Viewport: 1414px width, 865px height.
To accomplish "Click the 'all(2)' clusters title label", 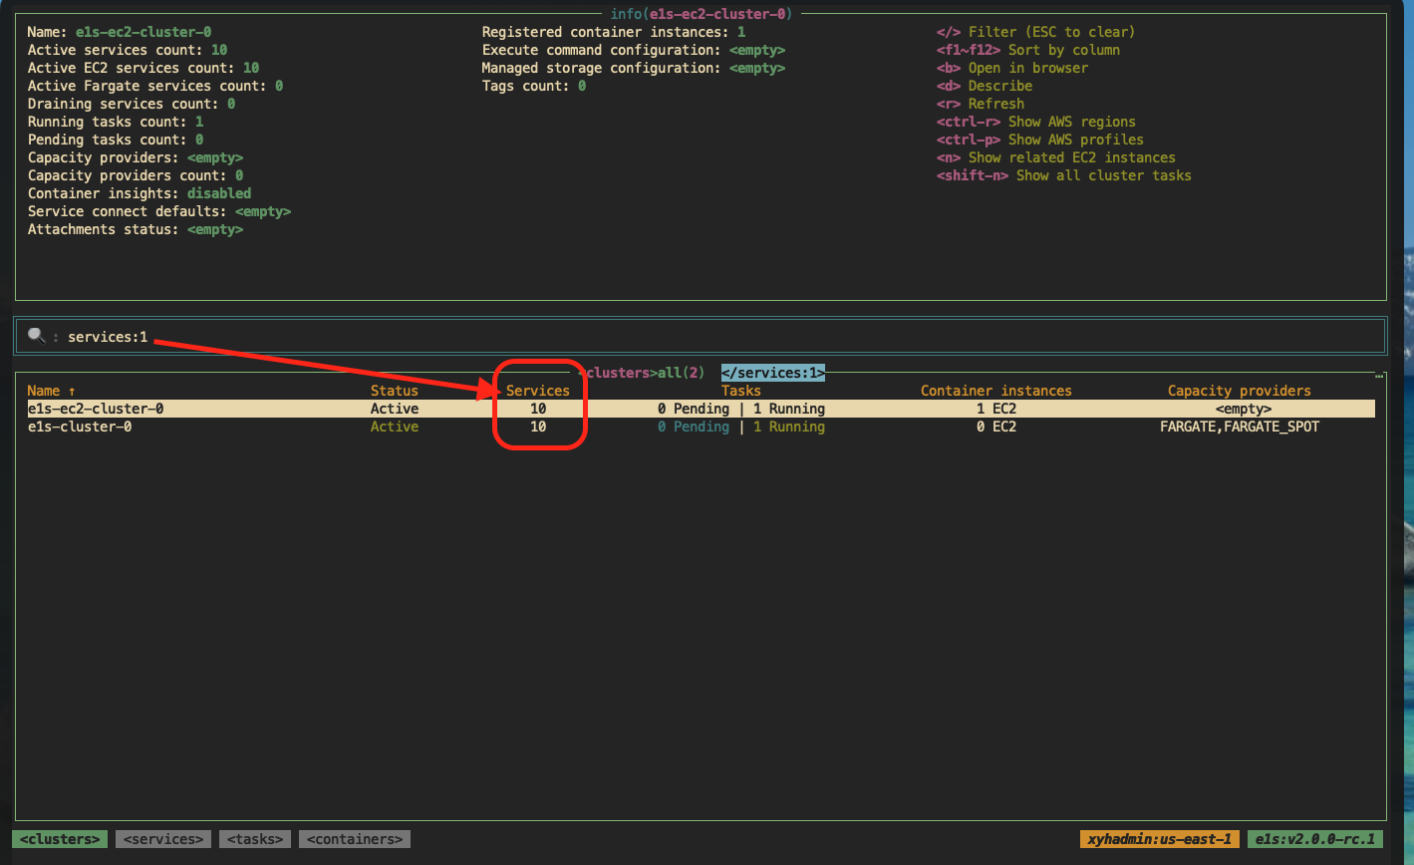I will pos(682,373).
